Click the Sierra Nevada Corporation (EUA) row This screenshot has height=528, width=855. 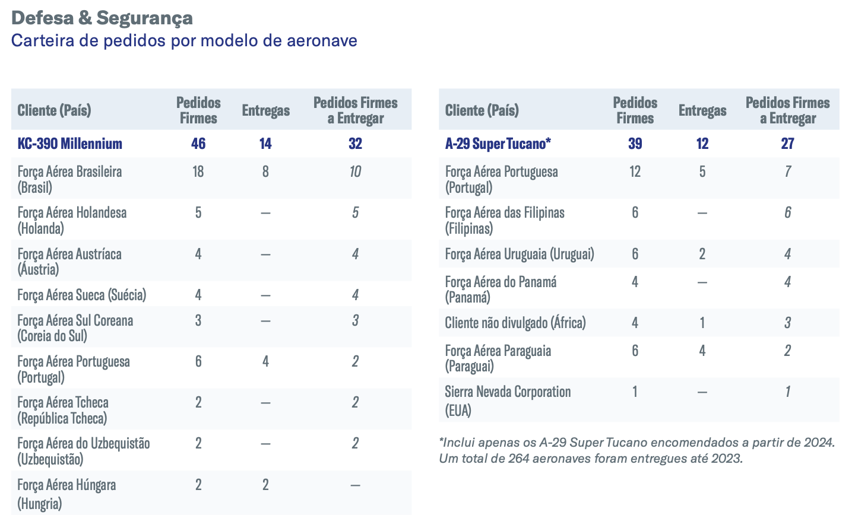pyautogui.click(x=508, y=400)
